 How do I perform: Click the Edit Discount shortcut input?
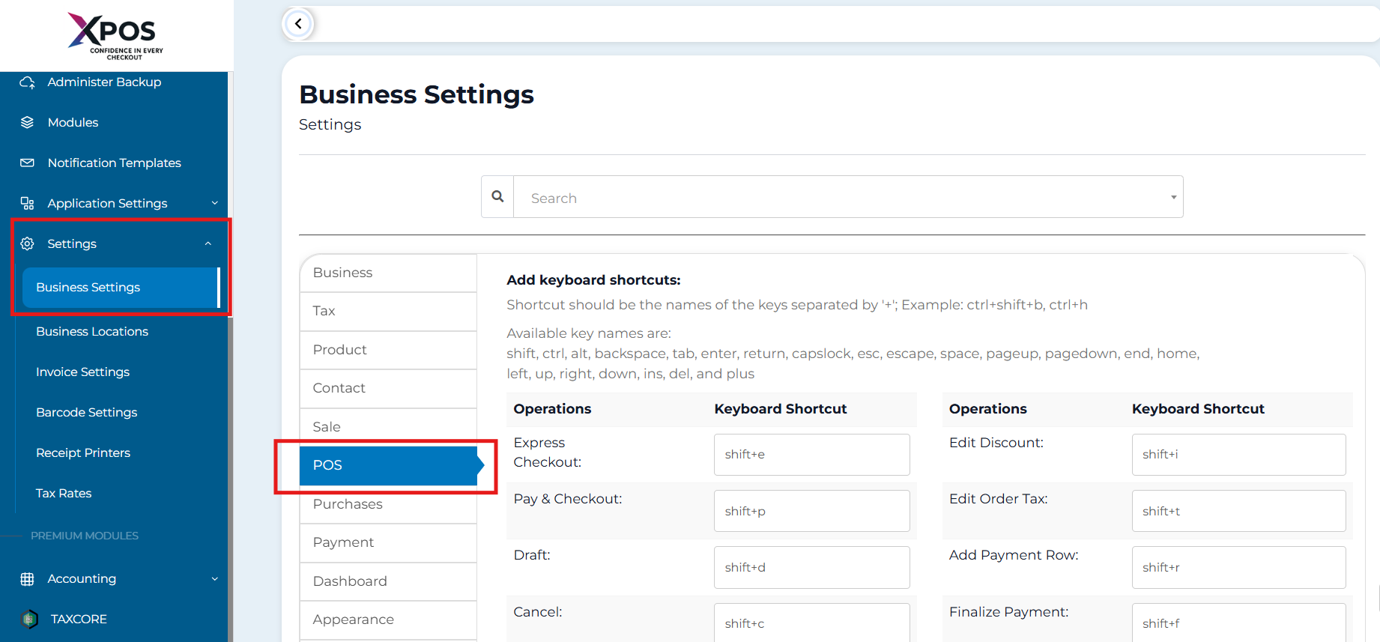tap(1238, 455)
